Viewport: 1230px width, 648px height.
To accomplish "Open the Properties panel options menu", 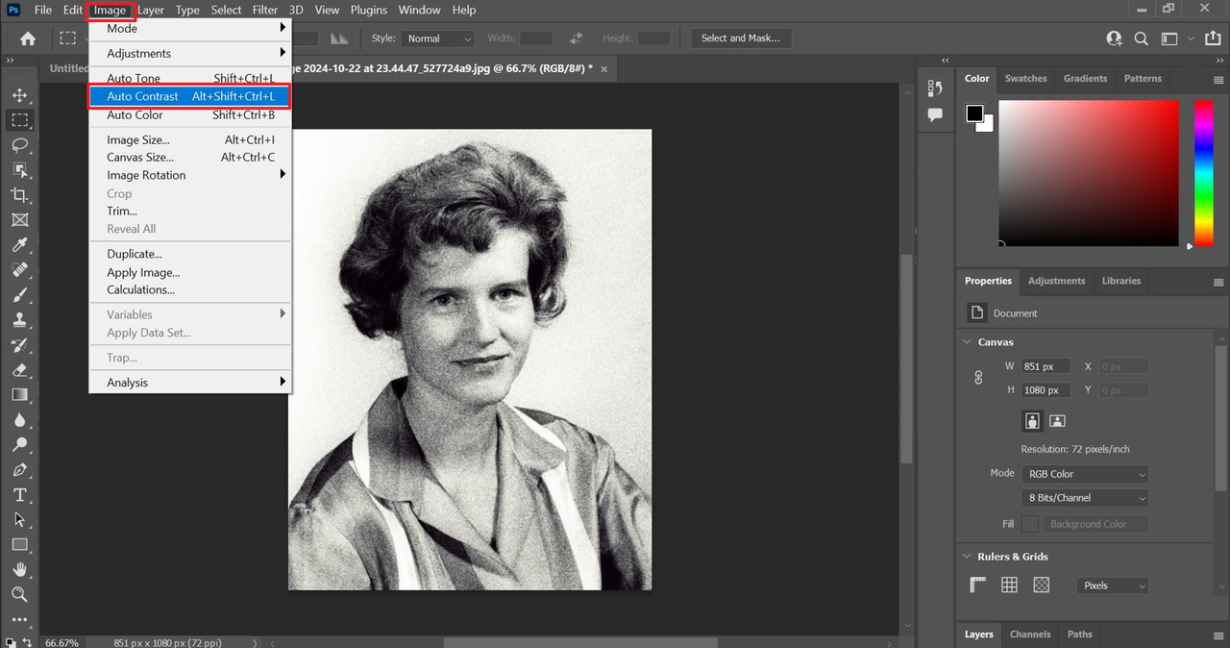I will tap(1218, 282).
